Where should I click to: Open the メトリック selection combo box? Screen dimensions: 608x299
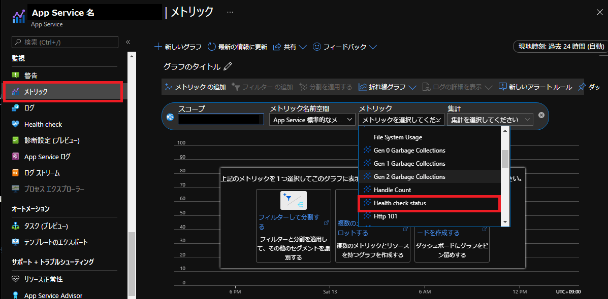401,120
